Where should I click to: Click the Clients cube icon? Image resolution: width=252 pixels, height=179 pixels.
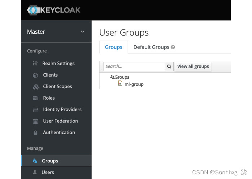[x=35, y=75]
